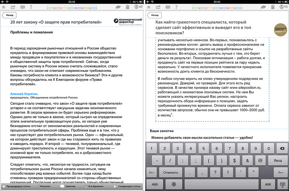Viewport: 289px width, 191px height.
Task: Tap the coin balance showing 60
Action: (x=138, y=7)
